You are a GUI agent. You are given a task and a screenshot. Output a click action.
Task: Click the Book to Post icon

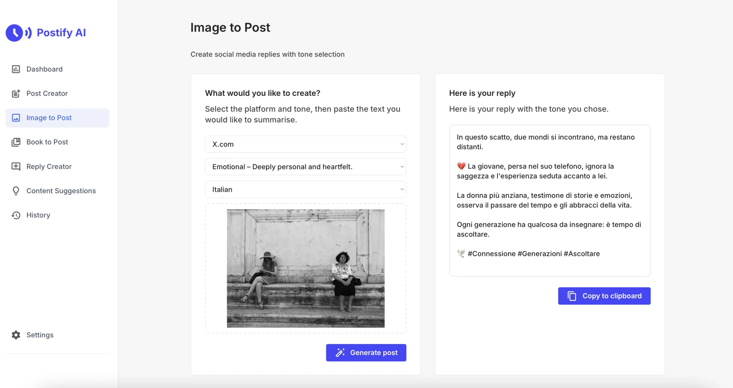[x=16, y=142]
